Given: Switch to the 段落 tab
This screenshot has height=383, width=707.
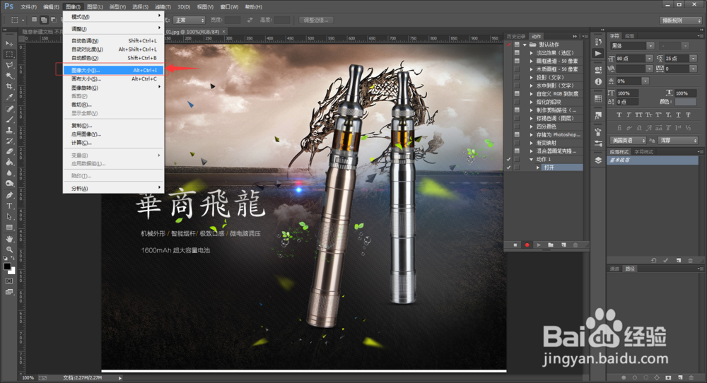Looking at the screenshot, I should click(630, 36).
